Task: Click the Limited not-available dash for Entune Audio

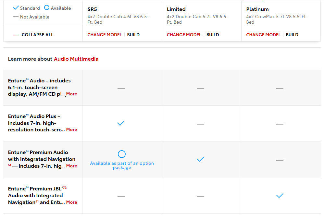Action: point(200,88)
